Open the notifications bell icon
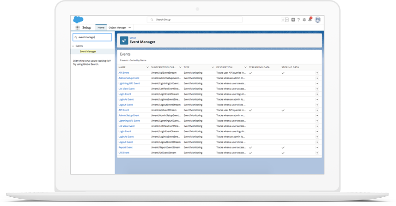The width and height of the screenshot is (396, 206). pos(310,19)
